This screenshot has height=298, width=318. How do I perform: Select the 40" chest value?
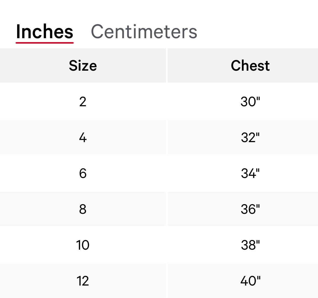(250, 281)
